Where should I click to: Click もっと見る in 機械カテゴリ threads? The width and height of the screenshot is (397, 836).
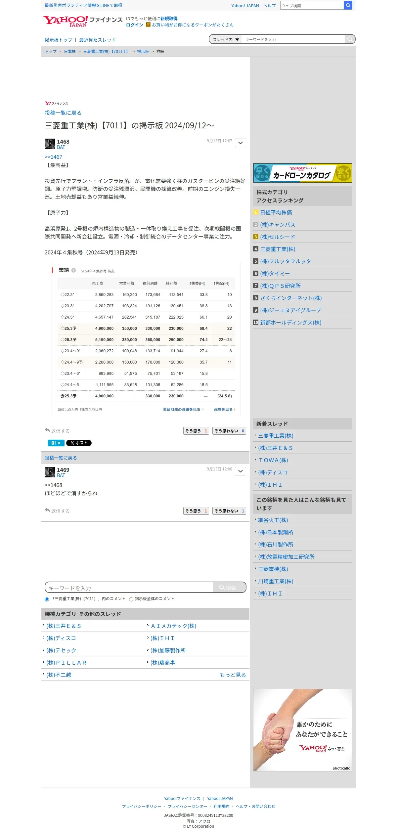point(233,675)
